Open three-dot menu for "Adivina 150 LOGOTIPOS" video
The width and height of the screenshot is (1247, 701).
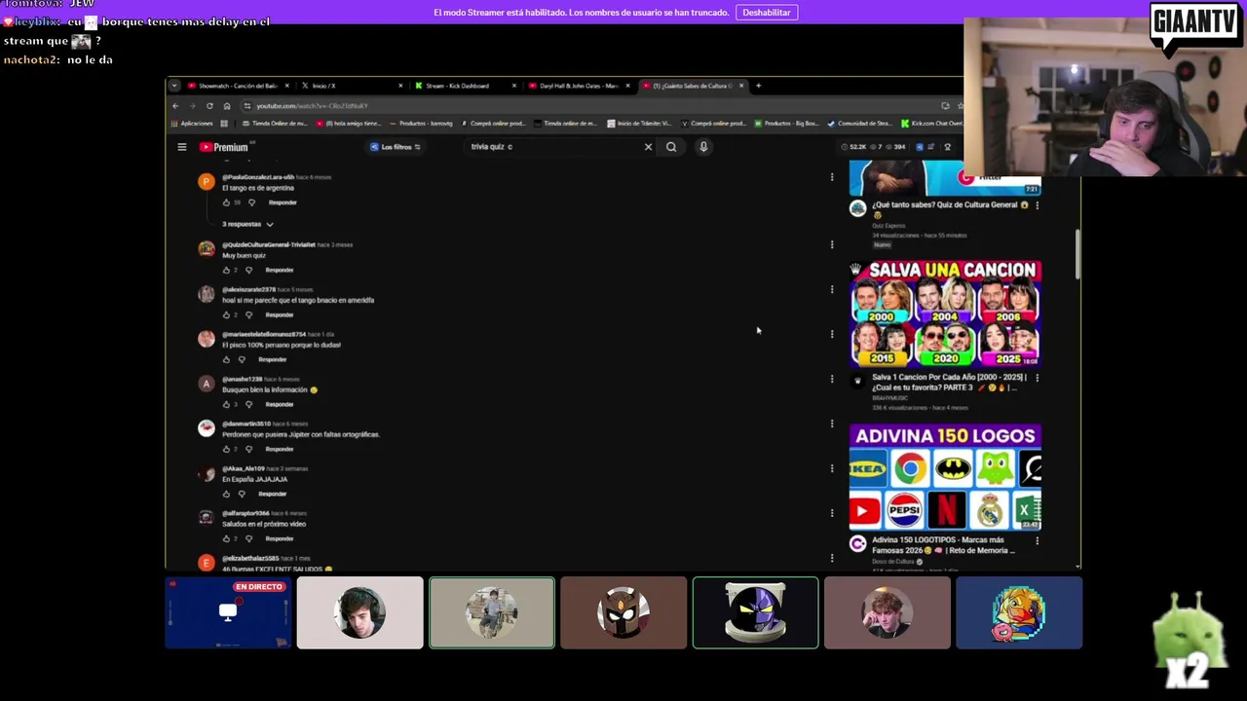click(x=1037, y=540)
